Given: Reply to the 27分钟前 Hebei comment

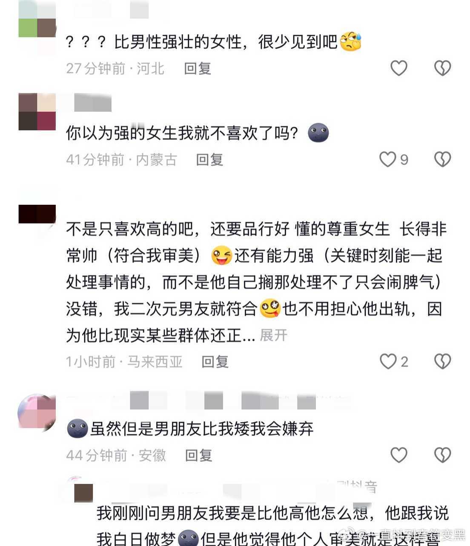Looking at the screenshot, I should coord(198,68).
